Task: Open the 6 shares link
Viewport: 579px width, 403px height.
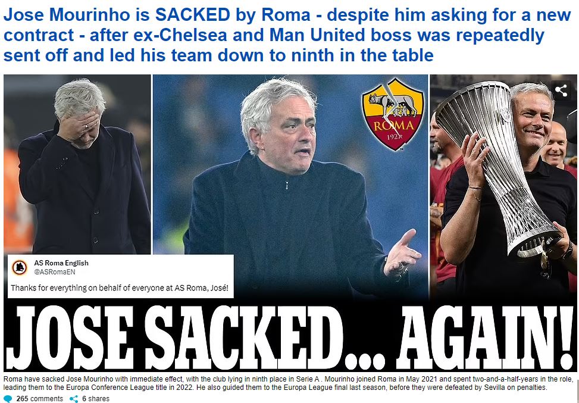Action: point(96,399)
